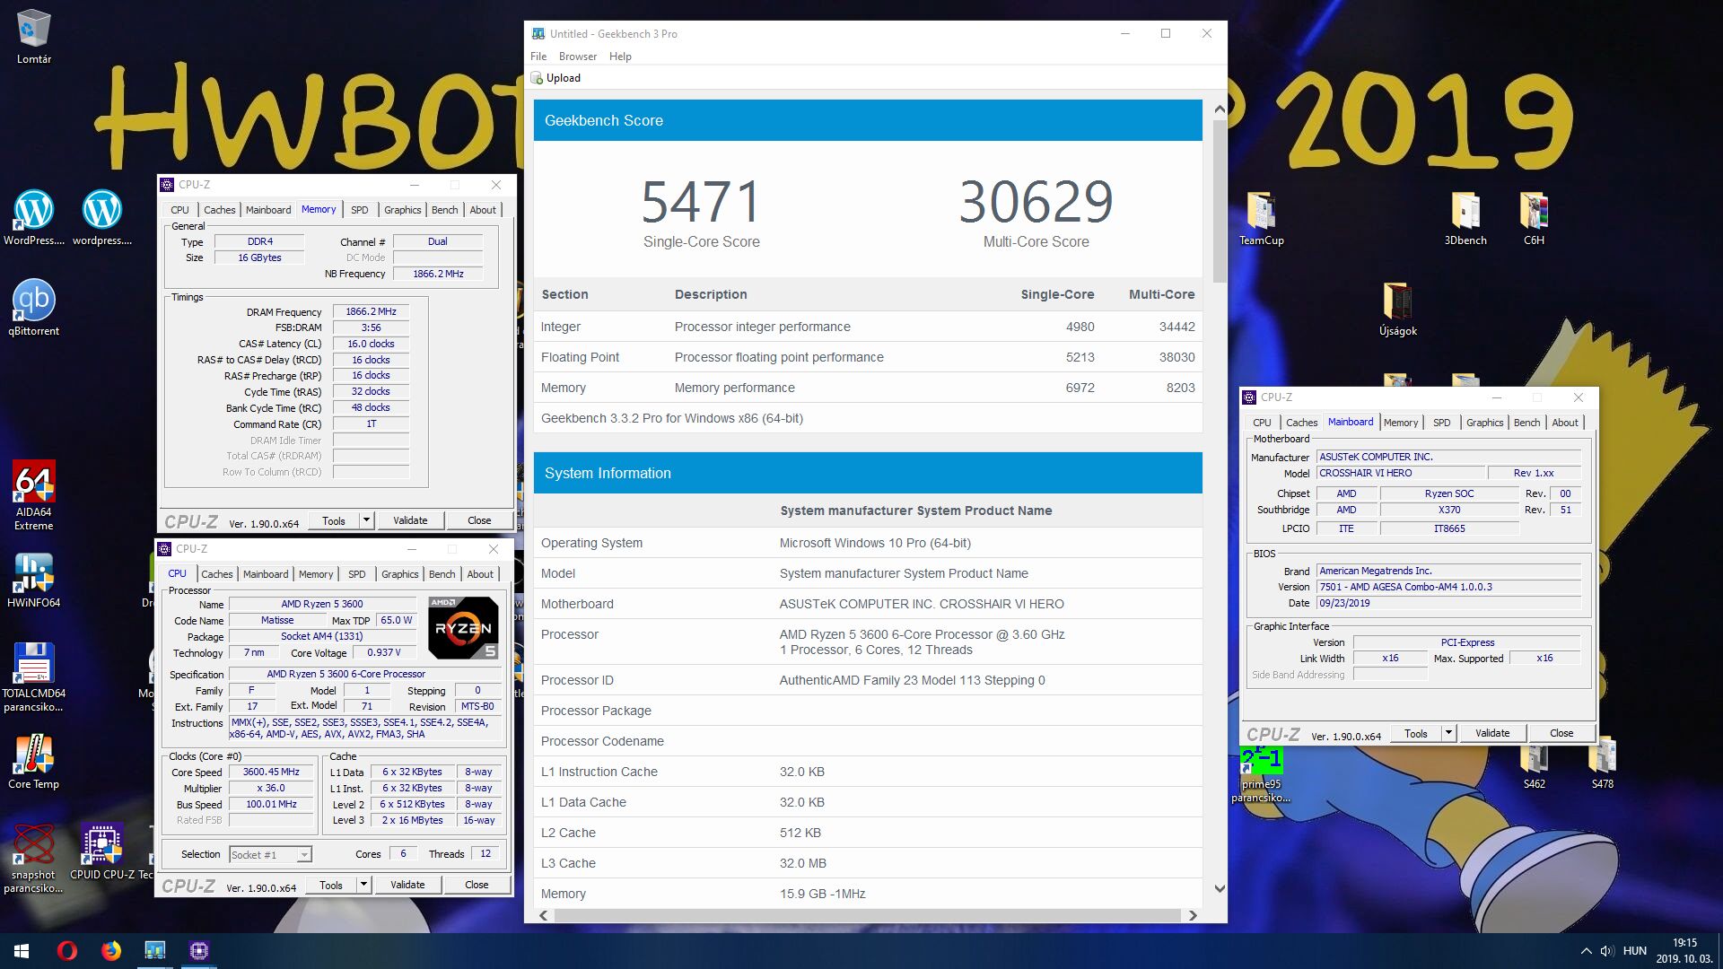Image resolution: width=1723 pixels, height=969 pixels.
Task: Click Tools button in Mainboard CPU-Z window
Action: pyautogui.click(x=1416, y=733)
